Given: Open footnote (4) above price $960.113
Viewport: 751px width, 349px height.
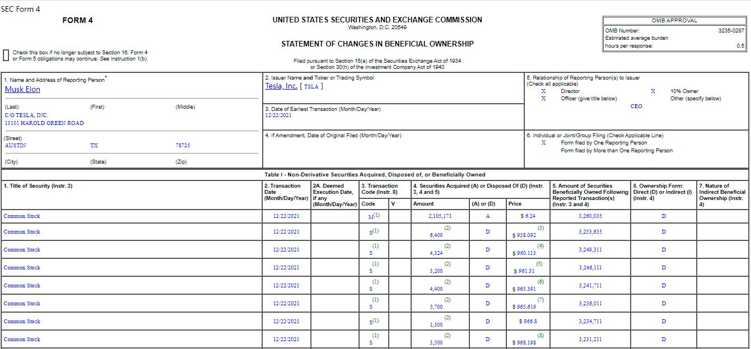Looking at the screenshot, I should click(540, 246).
